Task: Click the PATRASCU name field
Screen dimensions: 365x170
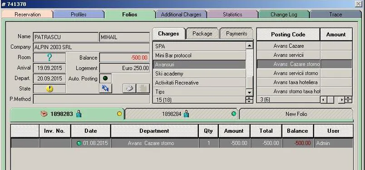Action: pyautogui.click(x=66, y=37)
